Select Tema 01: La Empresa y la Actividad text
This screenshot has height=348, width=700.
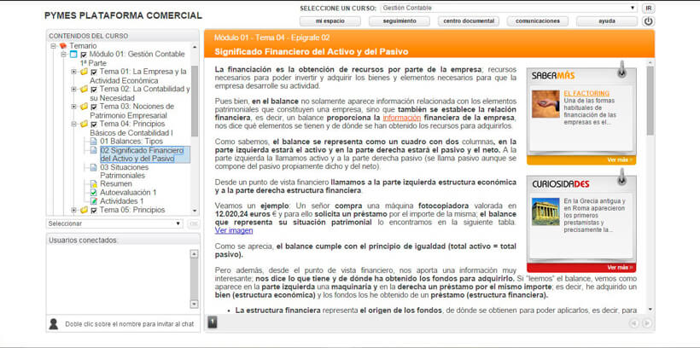click(x=138, y=76)
